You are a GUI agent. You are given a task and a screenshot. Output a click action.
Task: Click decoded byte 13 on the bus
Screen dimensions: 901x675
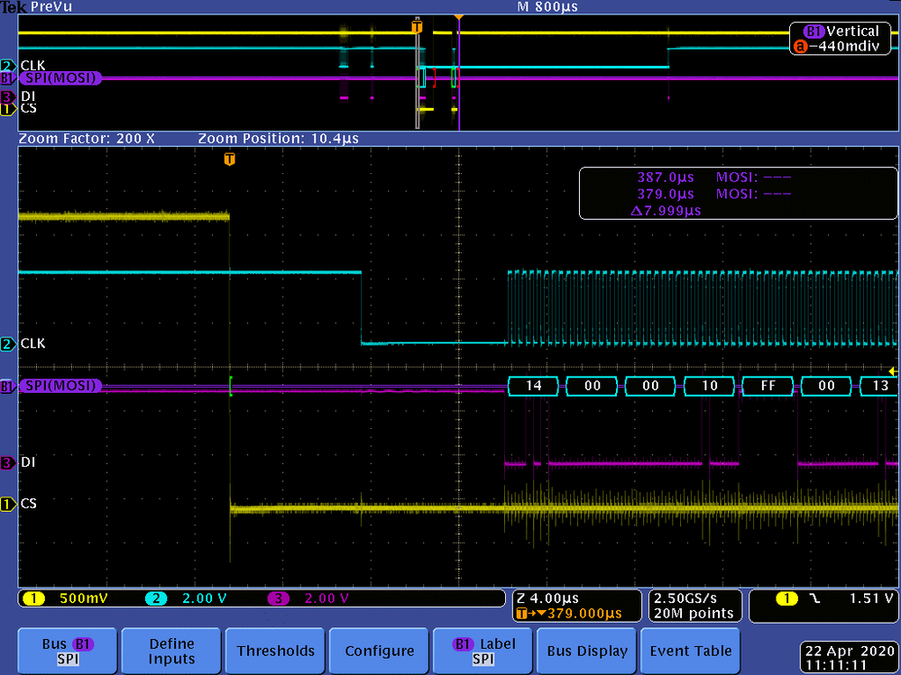click(x=879, y=386)
